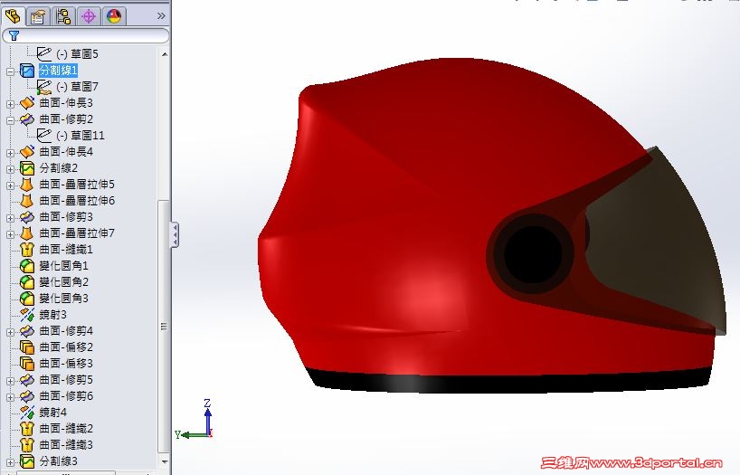Click the 曲面-縫織3 knit surface icon
This screenshot has height=475, width=740.
coord(27,445)
